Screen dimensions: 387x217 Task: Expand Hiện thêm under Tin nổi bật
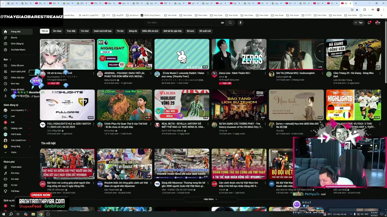[210, 199]
